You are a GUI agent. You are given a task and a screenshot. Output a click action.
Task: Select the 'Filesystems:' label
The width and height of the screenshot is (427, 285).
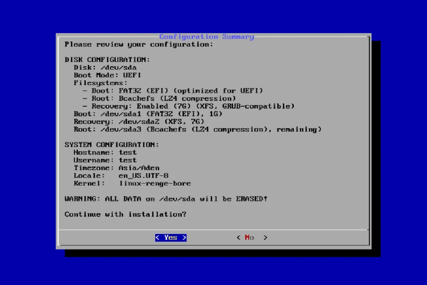(x=100, y=83)
